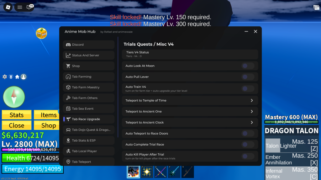Open game settings gear icon

coord(5,77)
